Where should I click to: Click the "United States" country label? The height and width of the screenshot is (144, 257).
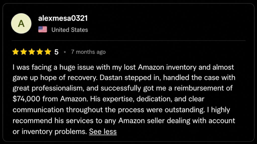click(70, 30)
